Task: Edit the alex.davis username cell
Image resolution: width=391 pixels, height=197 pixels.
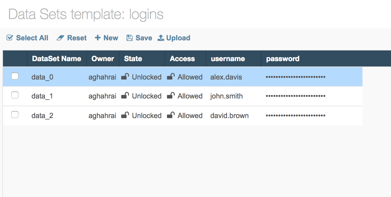Action: [226, 77]
